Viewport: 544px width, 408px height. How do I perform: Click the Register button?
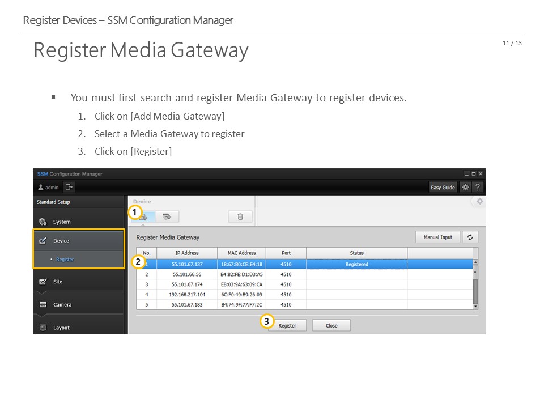(x=287, y=325)
